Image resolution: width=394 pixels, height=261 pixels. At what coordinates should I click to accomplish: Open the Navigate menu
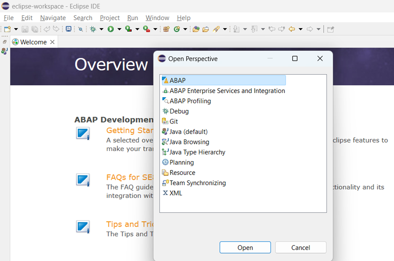(53, 18)
